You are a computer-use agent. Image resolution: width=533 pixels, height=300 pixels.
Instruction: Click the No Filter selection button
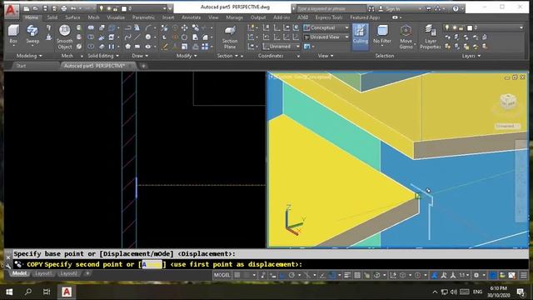click(x=382, y=34)
